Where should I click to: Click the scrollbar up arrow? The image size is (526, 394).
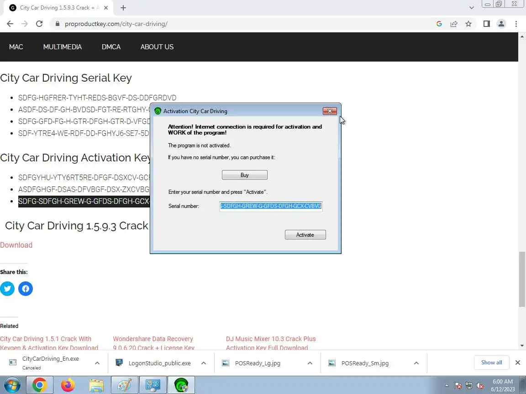[522, 36]
